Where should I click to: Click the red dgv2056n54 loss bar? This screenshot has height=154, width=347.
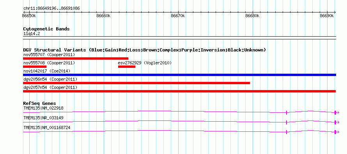pyautogui.click(x=136, y=83)
